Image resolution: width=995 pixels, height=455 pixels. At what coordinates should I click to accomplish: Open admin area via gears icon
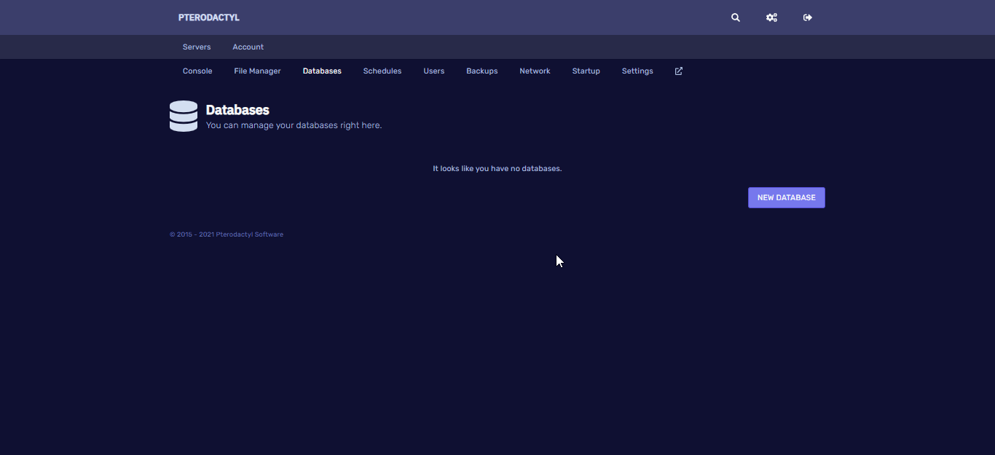pyautogui.click(x=771, y=17)
